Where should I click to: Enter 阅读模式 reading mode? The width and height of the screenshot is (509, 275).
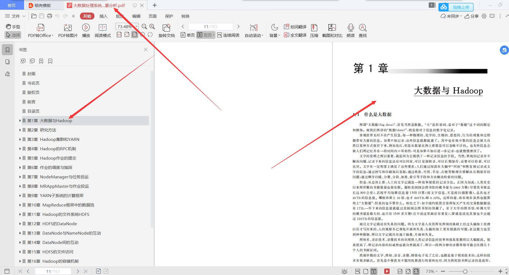pos(102,31)
